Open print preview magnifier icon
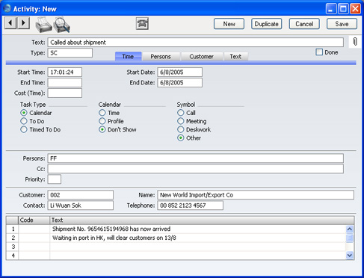364x278 pixels. coord(61,25)
